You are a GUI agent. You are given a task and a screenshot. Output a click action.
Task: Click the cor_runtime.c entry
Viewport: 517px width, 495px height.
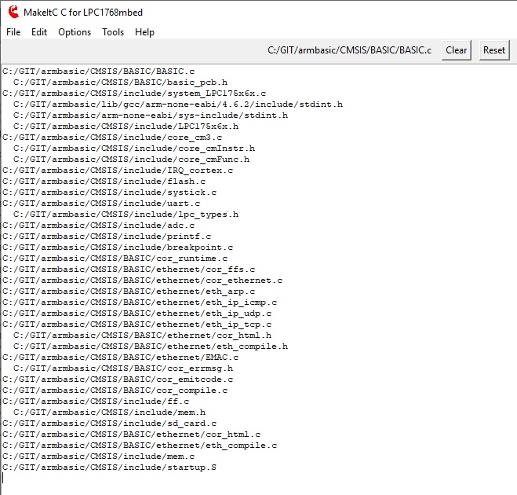click(x=115, y=258)
